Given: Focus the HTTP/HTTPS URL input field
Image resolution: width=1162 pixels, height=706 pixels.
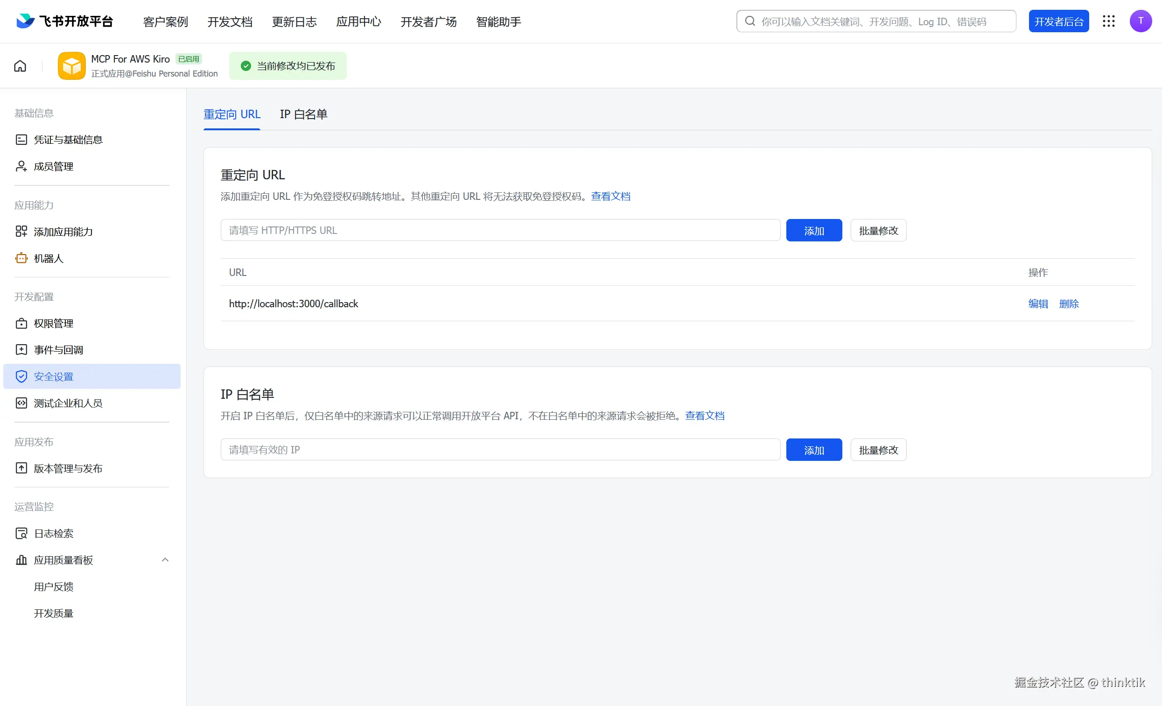Looking at the screenshot, I should [500, 230].
